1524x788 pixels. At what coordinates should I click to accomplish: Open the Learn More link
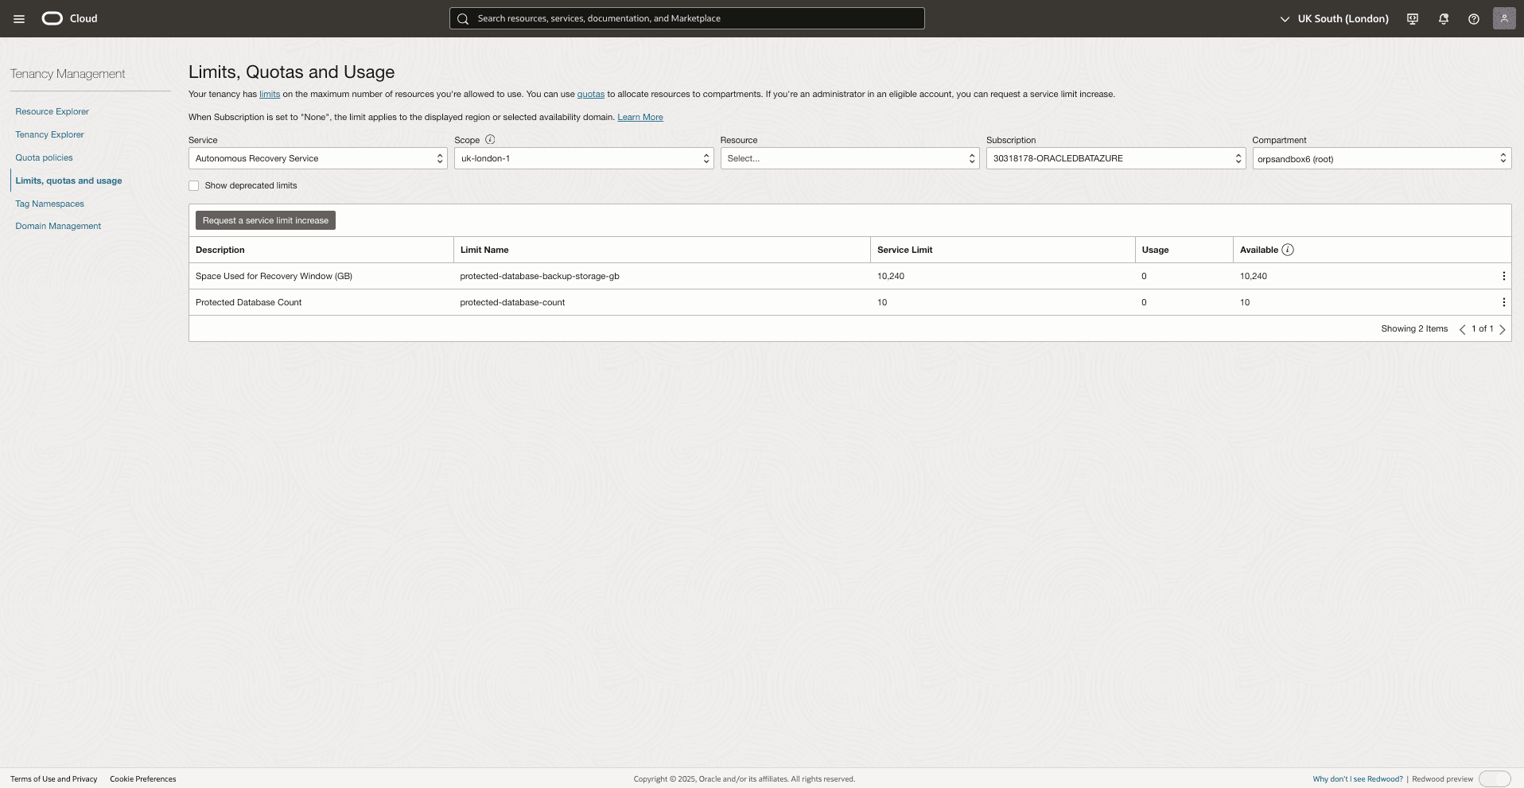point(640,117)
